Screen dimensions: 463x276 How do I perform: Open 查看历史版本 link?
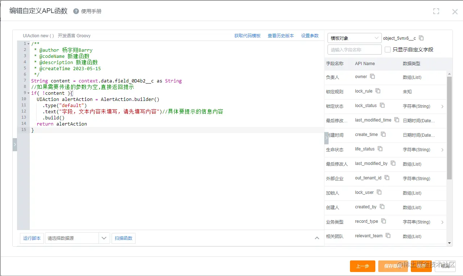click(x=281, y=36)
